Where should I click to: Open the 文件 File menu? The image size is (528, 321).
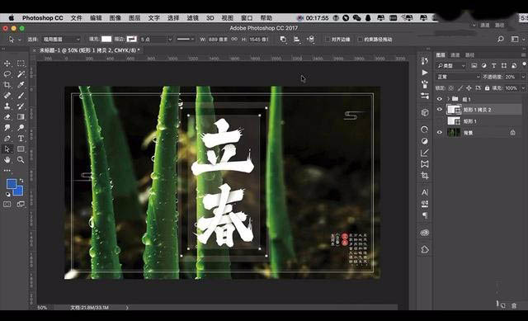pos(76,18)
